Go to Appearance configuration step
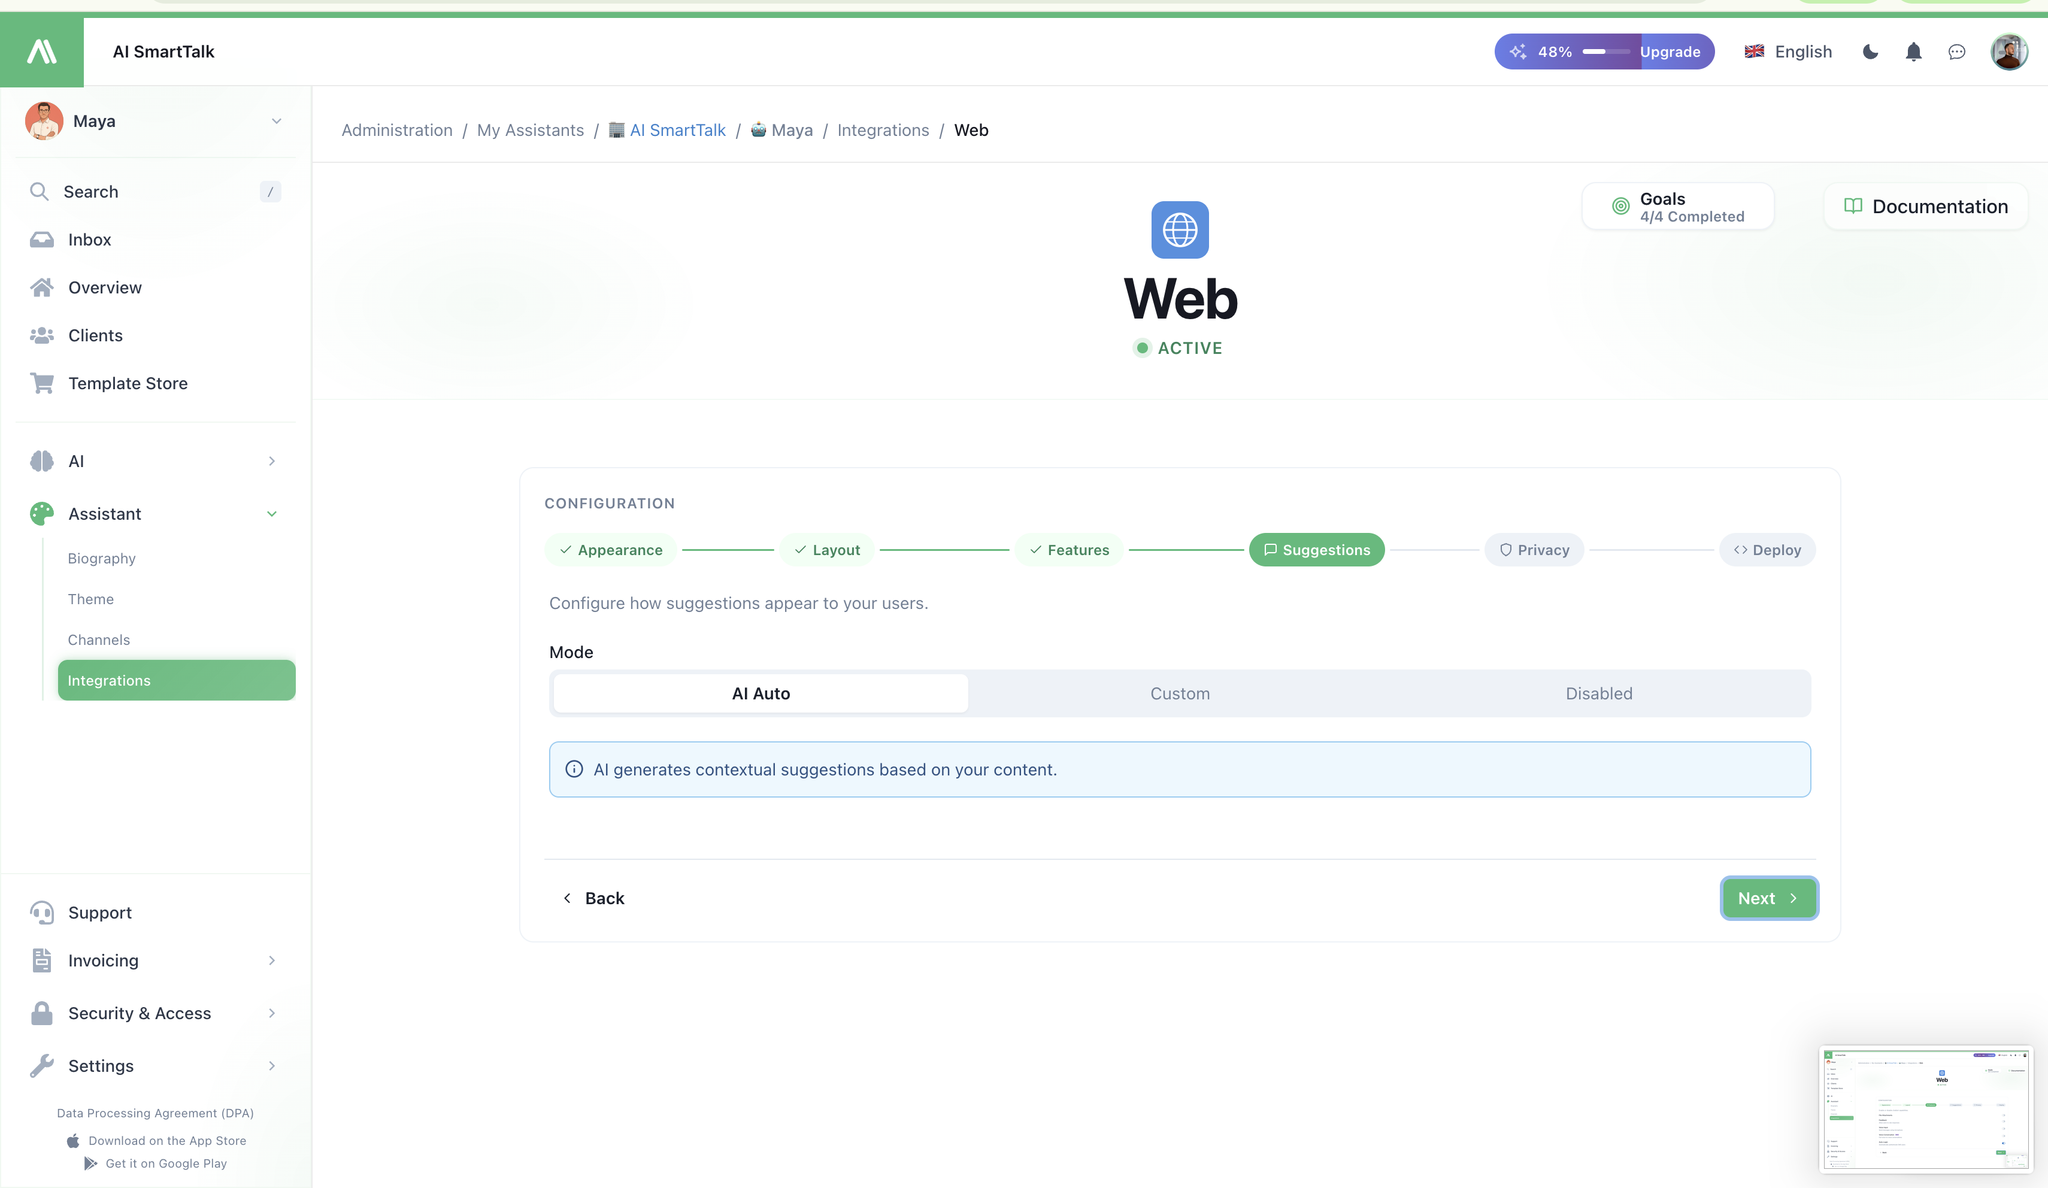 [x=610, y=550]
